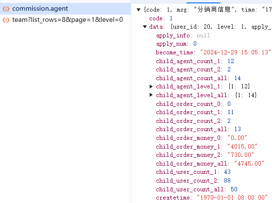Click the JSON icon beside commission.agent
Viewport: 272px width, 203px height.
pos(6,9)
